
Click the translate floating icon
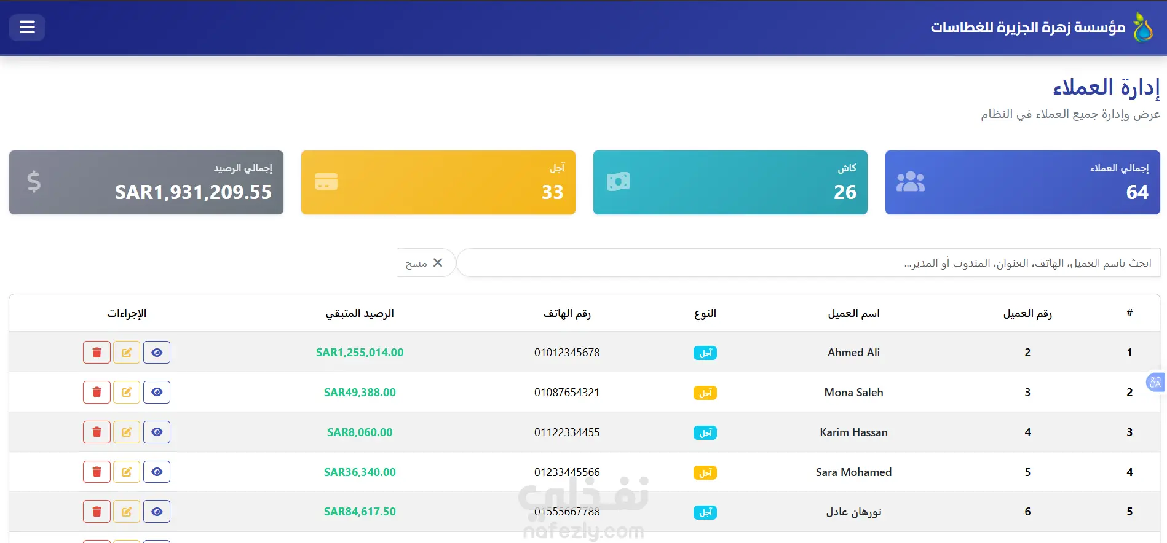coord(1155,382)
